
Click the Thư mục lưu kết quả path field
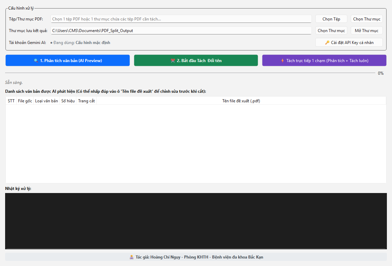tap(181, 30)
